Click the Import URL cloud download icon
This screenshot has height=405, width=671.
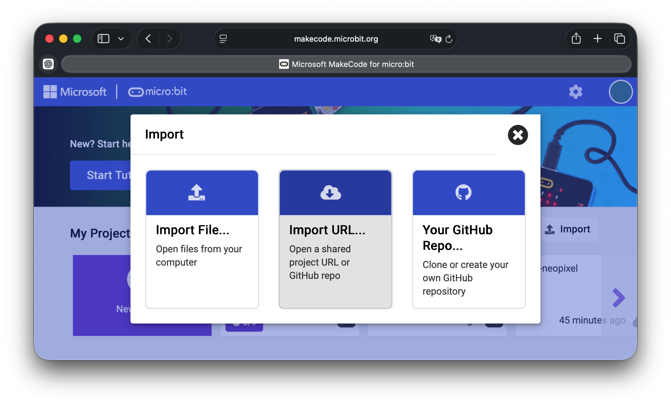pyautogui.click(x=330, y=193)
